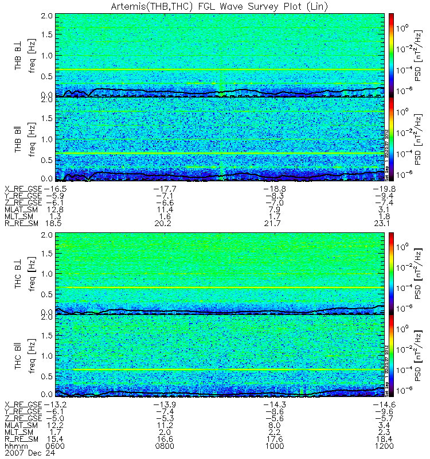Click the MLAT_SM value 7.9

275,209
